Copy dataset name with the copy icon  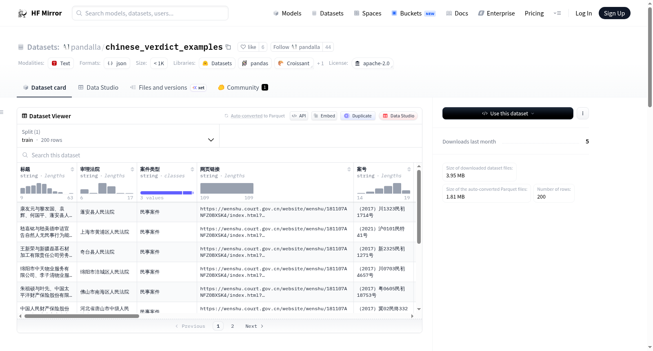[x=229, y=47]
